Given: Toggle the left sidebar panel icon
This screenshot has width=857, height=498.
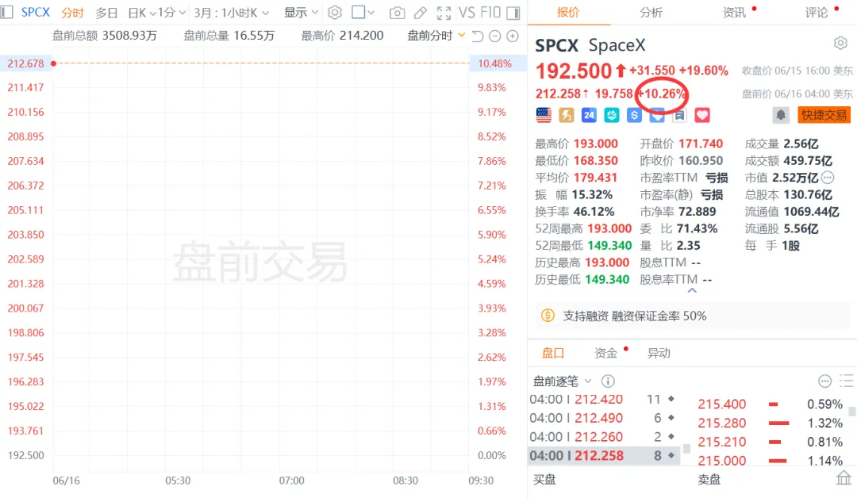Looking at the screenshot, I should click(x=6, y=12).
